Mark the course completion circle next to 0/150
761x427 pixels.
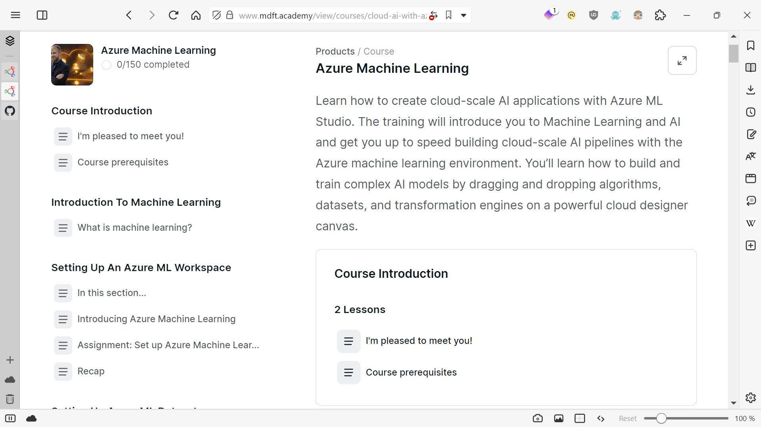106,65
